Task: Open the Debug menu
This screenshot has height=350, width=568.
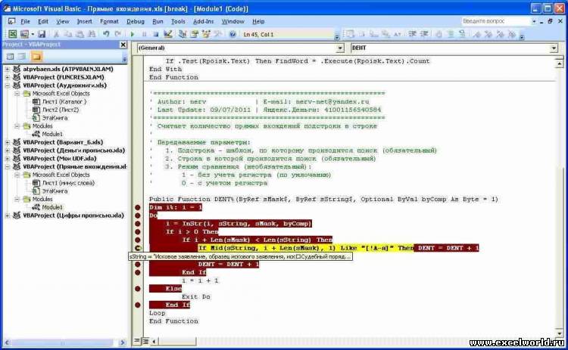Action: tap(136, 21)
